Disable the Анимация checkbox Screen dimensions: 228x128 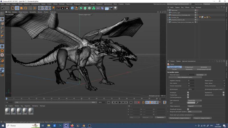188,92
